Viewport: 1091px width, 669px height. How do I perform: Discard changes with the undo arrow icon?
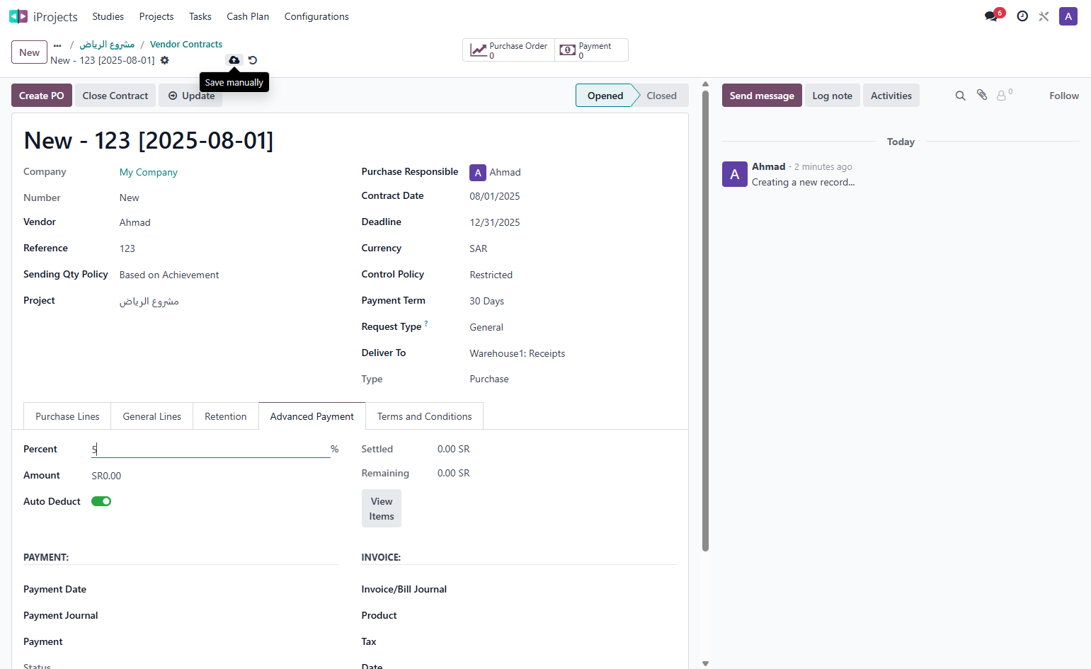(x=253, y=60)
